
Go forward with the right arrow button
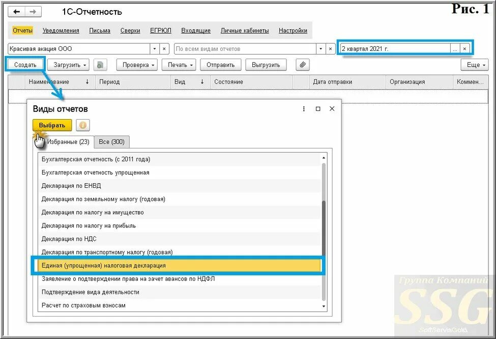click(x=33, y=12)
